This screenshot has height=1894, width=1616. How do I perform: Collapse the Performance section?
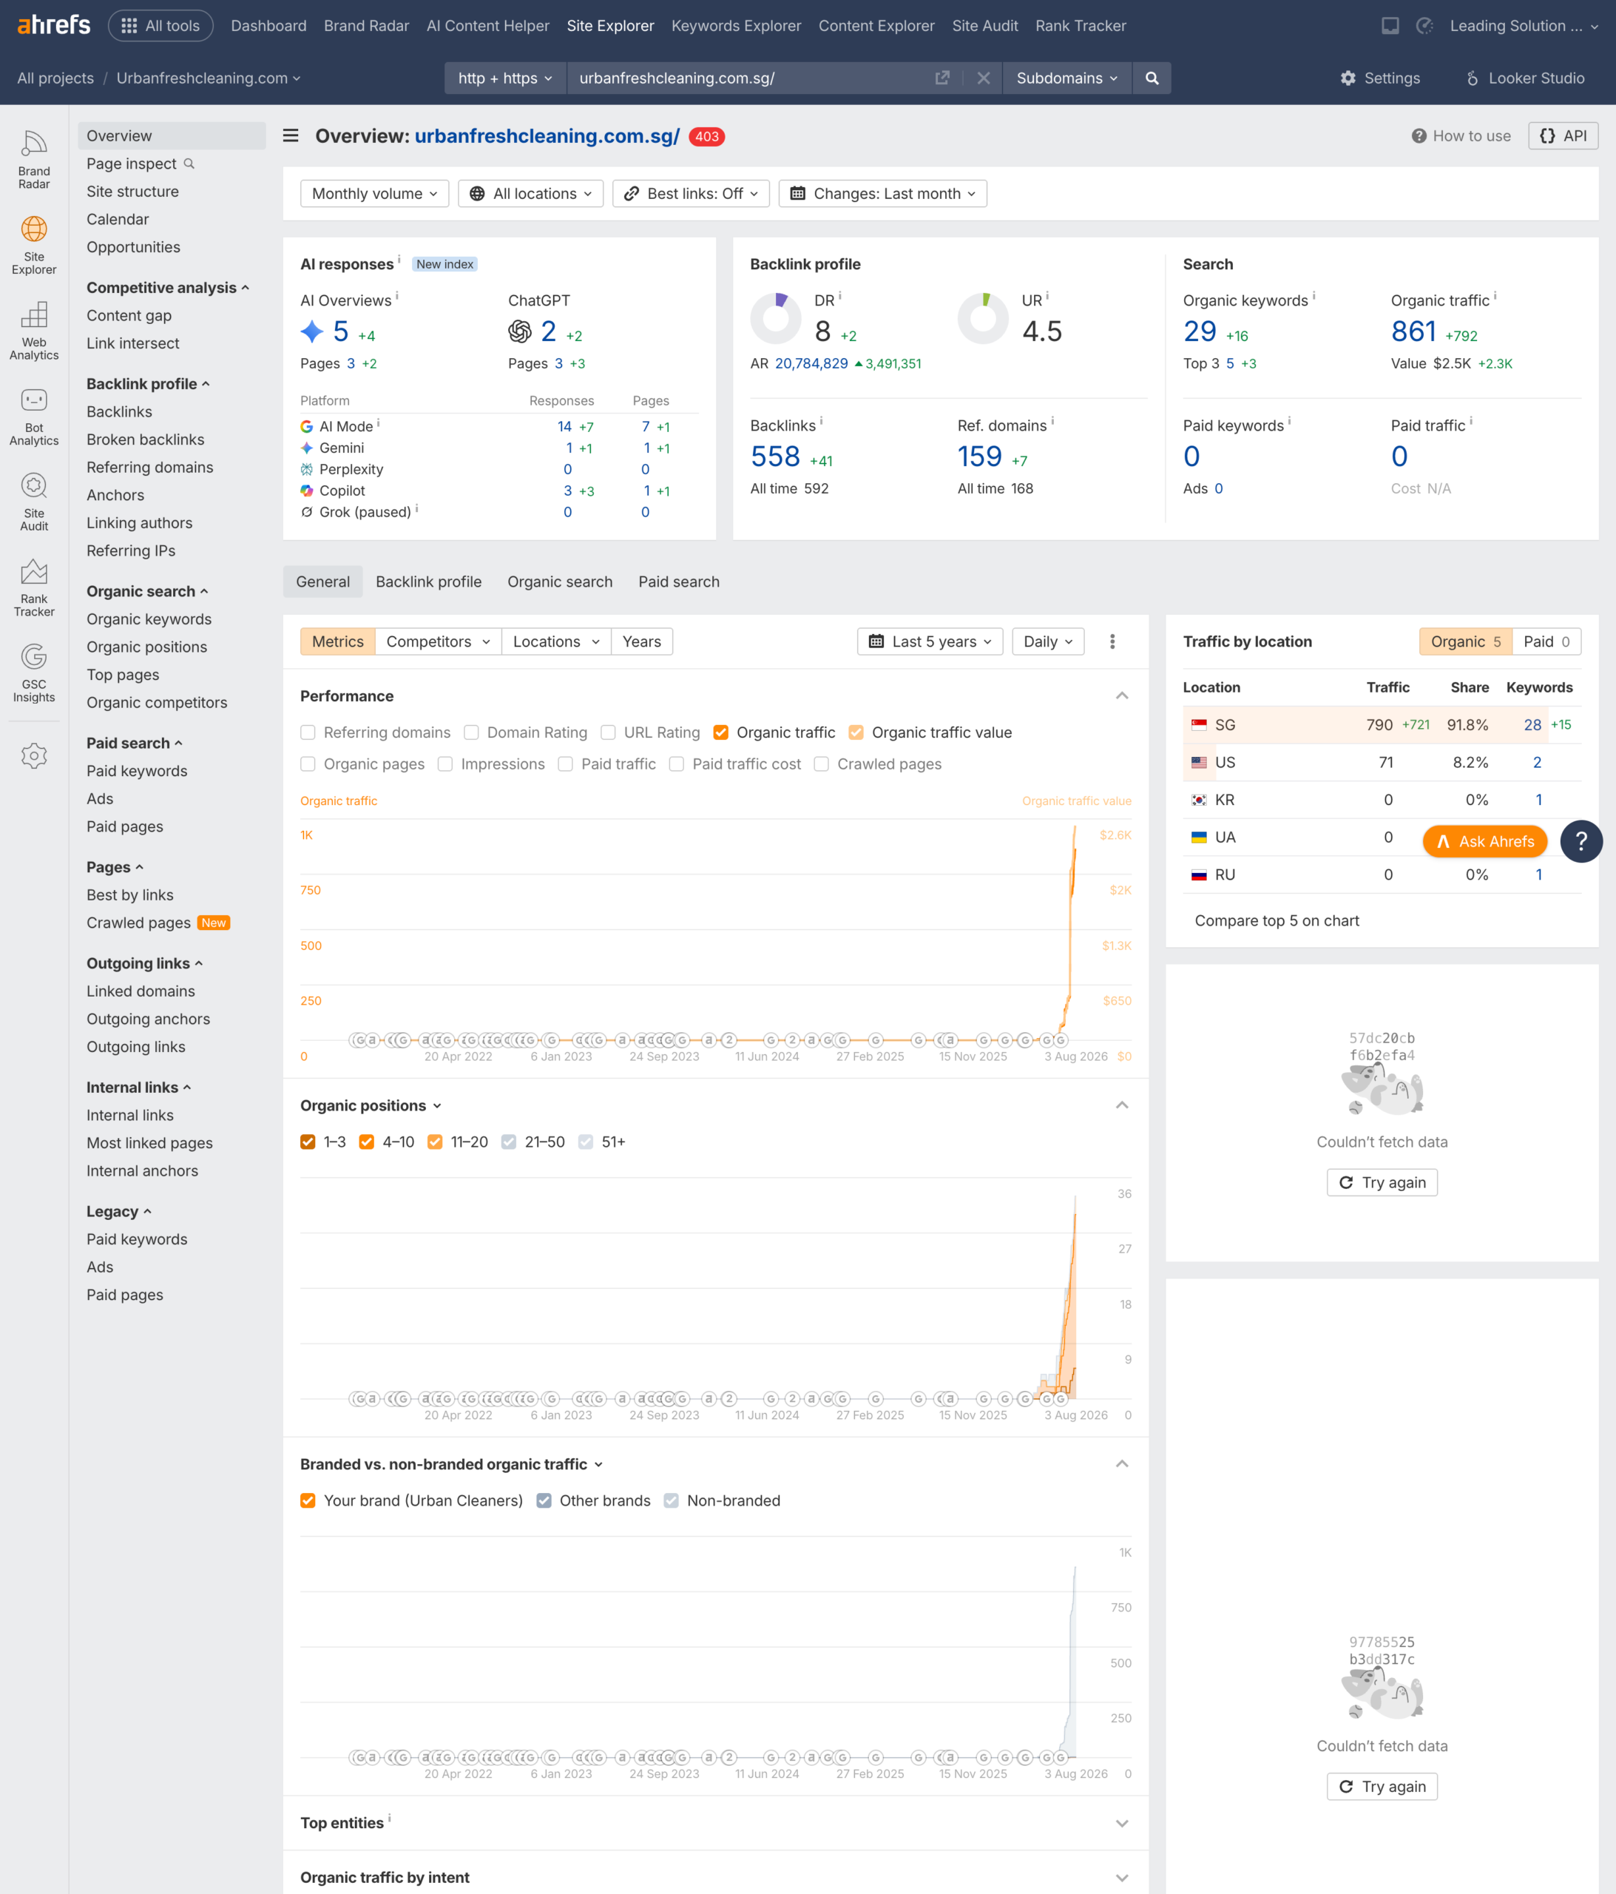[x=1123, y=696]
